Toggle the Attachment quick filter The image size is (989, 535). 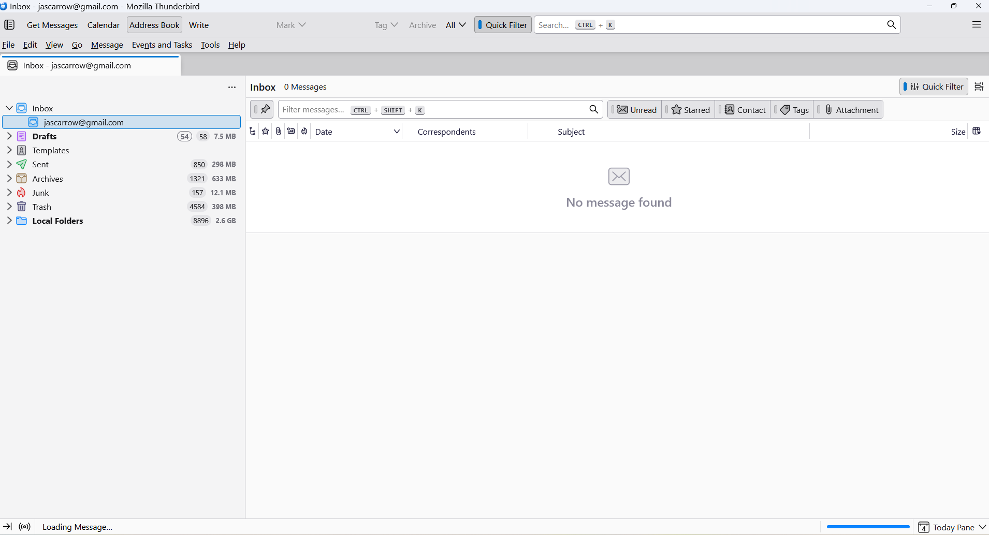pos(851,110)
